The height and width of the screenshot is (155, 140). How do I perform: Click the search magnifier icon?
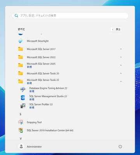click(16, 16)
